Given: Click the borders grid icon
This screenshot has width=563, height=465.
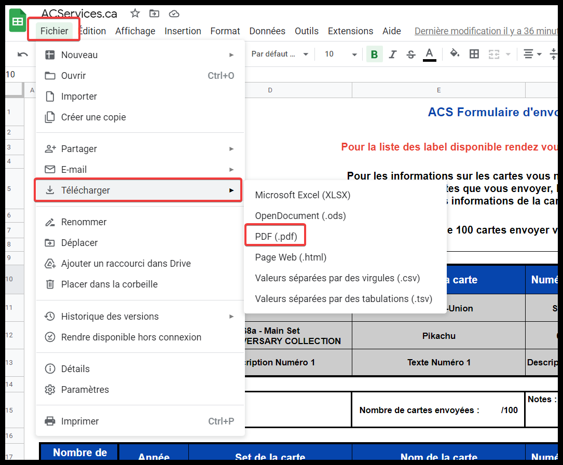Looking at the screenshot, I should pos(474,54).
